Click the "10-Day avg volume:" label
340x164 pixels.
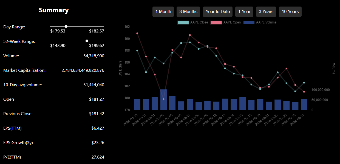click(x=22, y=85)
